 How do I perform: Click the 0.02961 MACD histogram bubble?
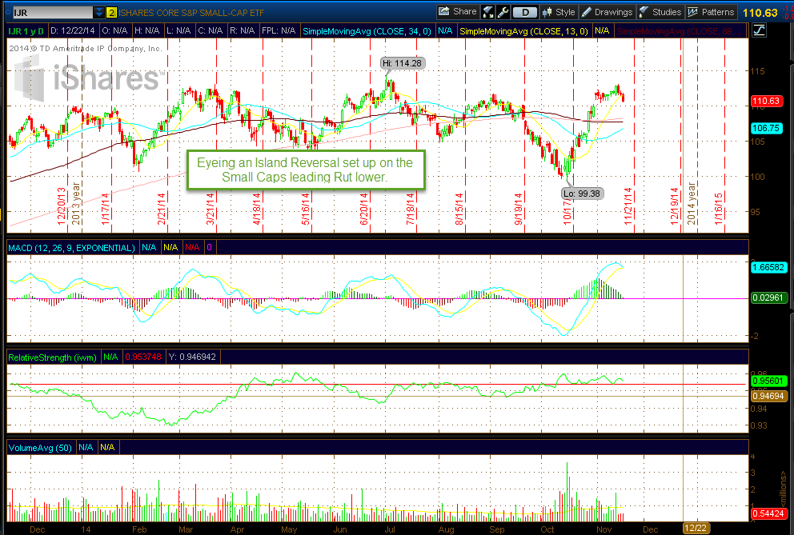pos(768,297)
